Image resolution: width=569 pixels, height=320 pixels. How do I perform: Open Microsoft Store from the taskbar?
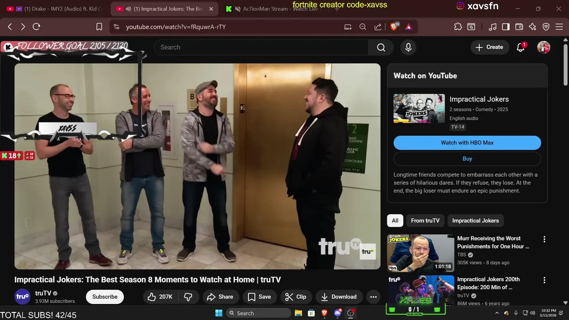(312, 313)
